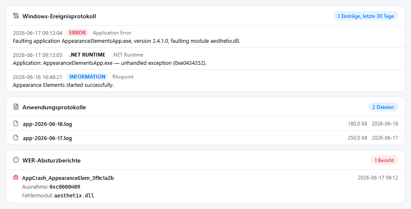Select the unhandled exception 0xe0434352 entry
Viewport: 411px width, 209px height.
pos(205,59)
